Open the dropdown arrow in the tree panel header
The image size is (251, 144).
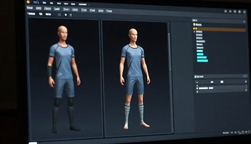coord(244,22)
